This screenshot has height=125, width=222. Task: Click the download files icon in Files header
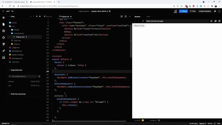click(x=31, y=16)
